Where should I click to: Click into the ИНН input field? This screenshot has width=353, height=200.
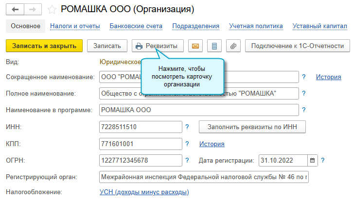139,127
